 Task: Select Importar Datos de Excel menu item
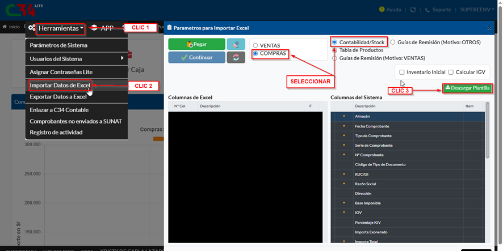60,86
